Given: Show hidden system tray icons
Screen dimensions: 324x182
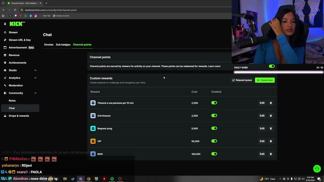Looking at the screenshot, I should (280, 179).
